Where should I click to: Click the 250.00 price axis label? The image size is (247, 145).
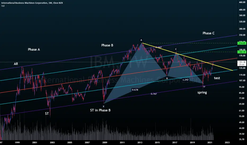pyautogui.click(x=242, y=35)
